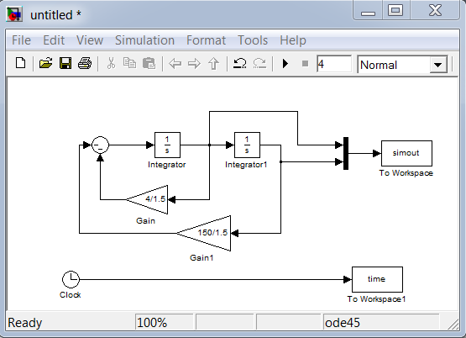Viewport: 466px width, 338px height.
Task: Open the Tools menu
Action: tap(253, 40)
